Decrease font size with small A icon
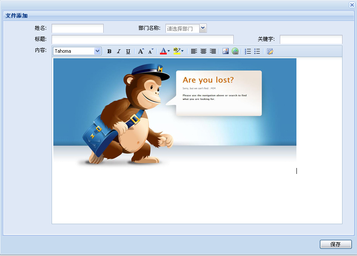The width and height of the screenshot is (357, 256). [x=151, y=51]
